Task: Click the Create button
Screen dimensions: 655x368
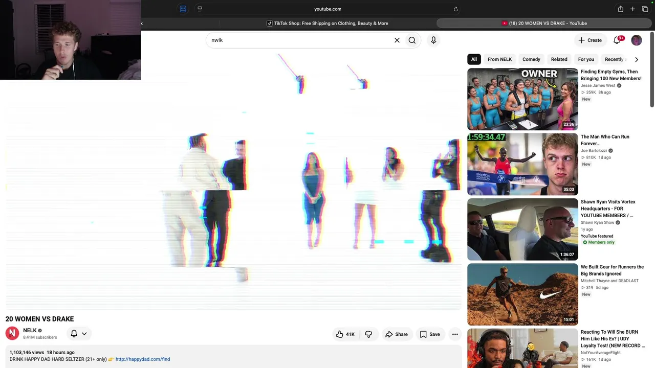Action: [x=590, y=40]
